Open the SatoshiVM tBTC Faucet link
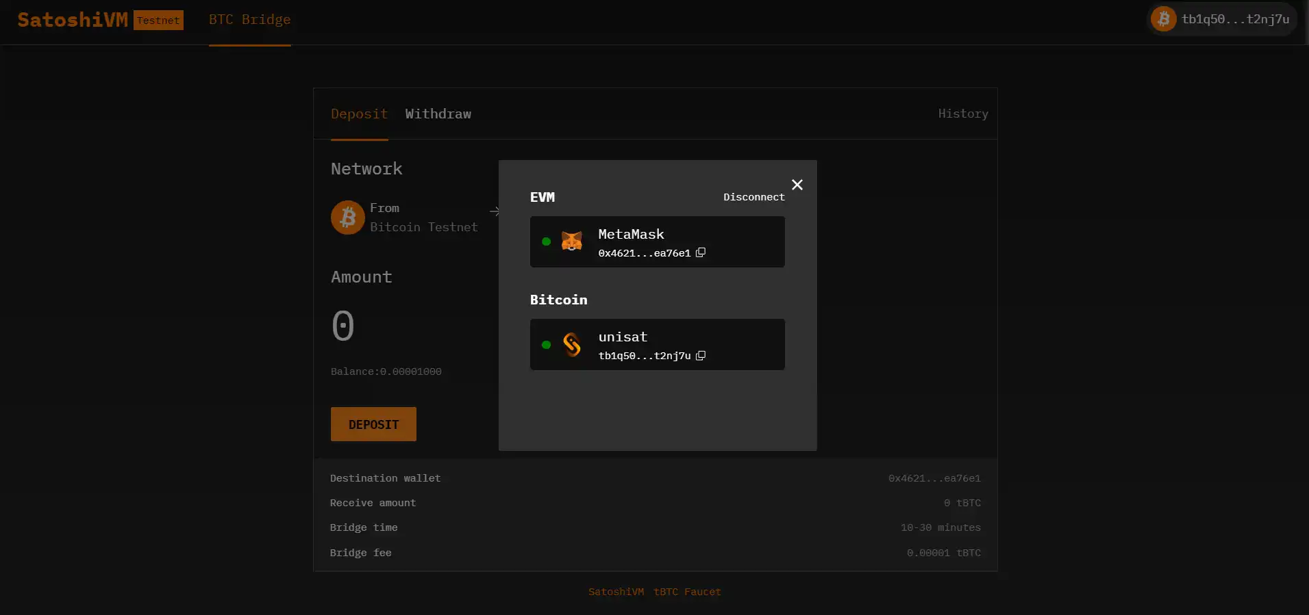 (x=654, y=592)
